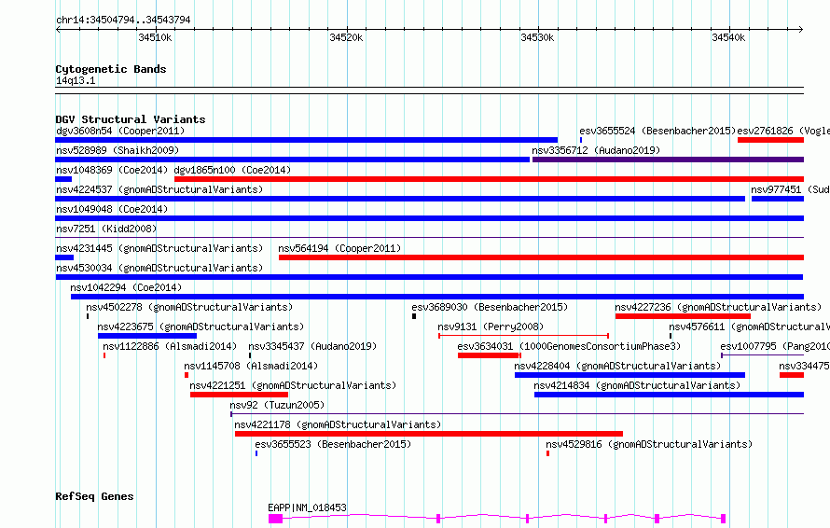Click the nsv4231445 variant label

(159, 248)
